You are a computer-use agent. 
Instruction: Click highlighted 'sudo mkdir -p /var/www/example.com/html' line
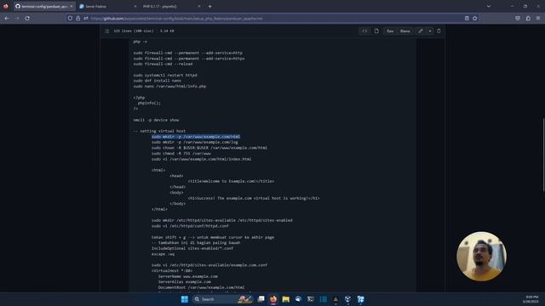[x=196, y=136]
